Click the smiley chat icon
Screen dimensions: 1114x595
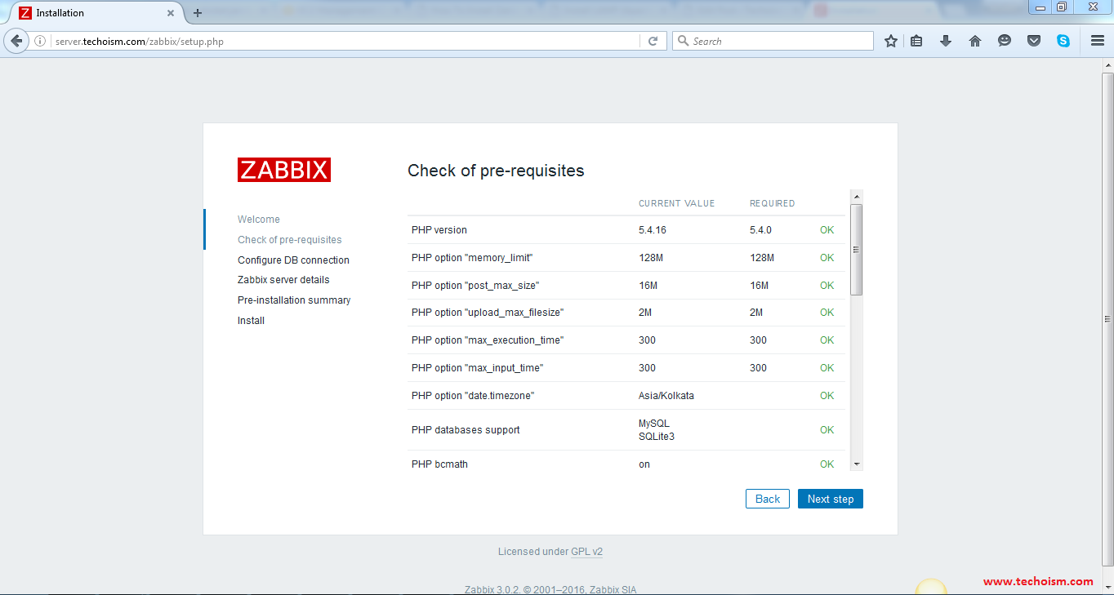1005,41
